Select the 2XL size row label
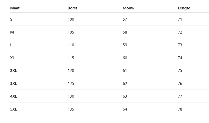209x123 pixels. click(14, 71)
